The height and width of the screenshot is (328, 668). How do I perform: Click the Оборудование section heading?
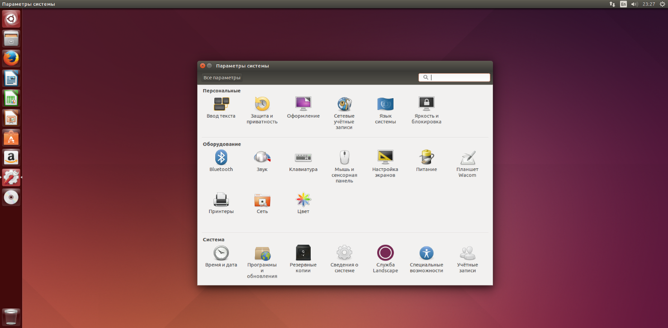point(222,144)
